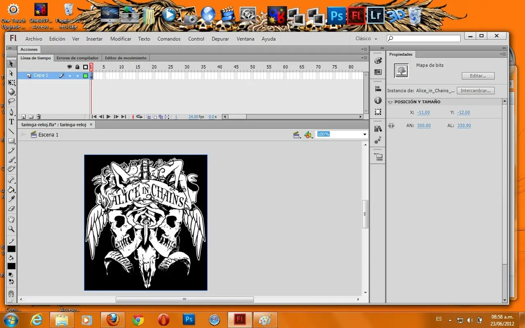The image size is (525, 328).
Task: Play the timeline
Action: 109,117
